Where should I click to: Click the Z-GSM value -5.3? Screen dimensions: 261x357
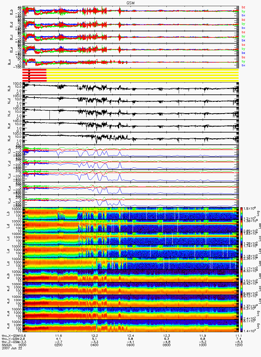239,342
